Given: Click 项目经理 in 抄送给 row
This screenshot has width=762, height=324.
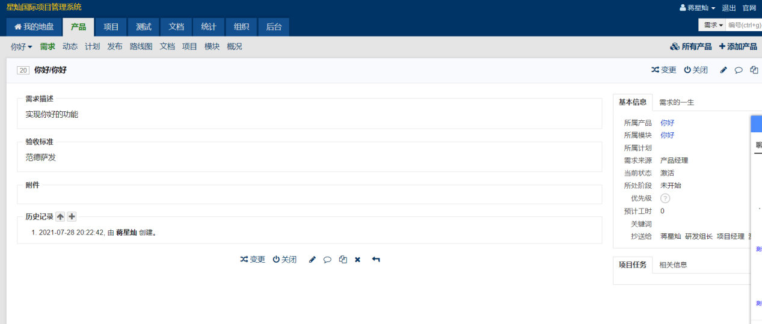Looking at the screenshot, I should [x=731, y=236].
